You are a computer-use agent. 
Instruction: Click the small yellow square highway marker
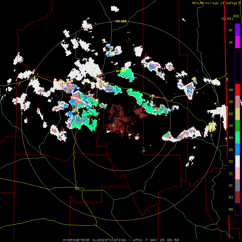pos(77,188)
